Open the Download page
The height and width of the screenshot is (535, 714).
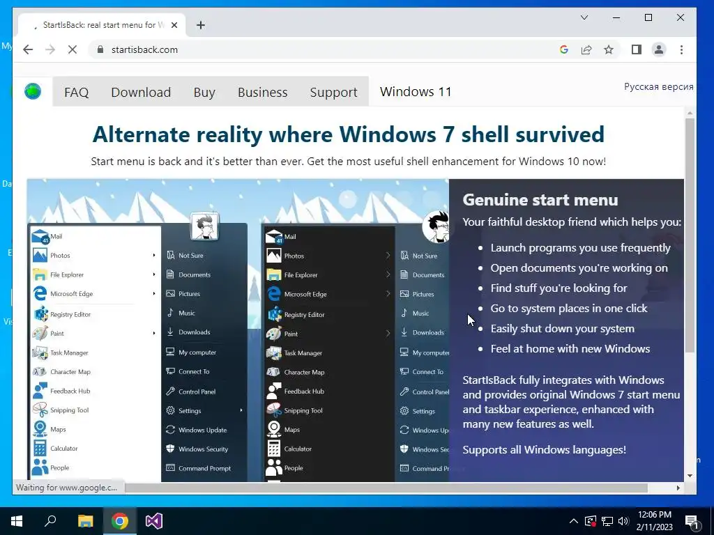pyautogui.click(x=141, y=93)
